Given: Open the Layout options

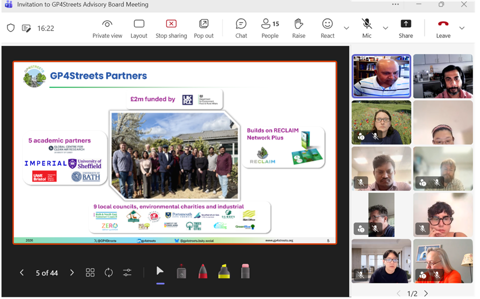Looking at the screenshot, I should point(139,29).
